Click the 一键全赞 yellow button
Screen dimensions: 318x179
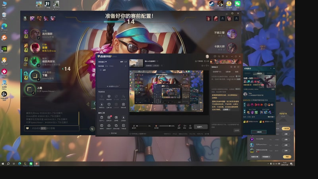(286, 128)
